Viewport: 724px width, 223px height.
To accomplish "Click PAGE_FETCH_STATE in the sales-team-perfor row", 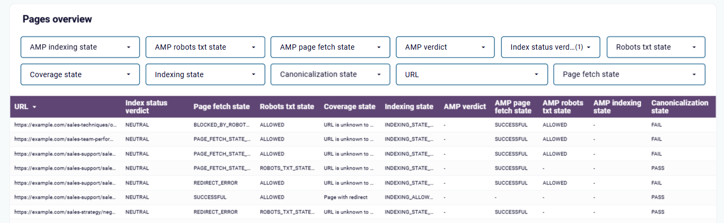I will (x=222, y=140).
